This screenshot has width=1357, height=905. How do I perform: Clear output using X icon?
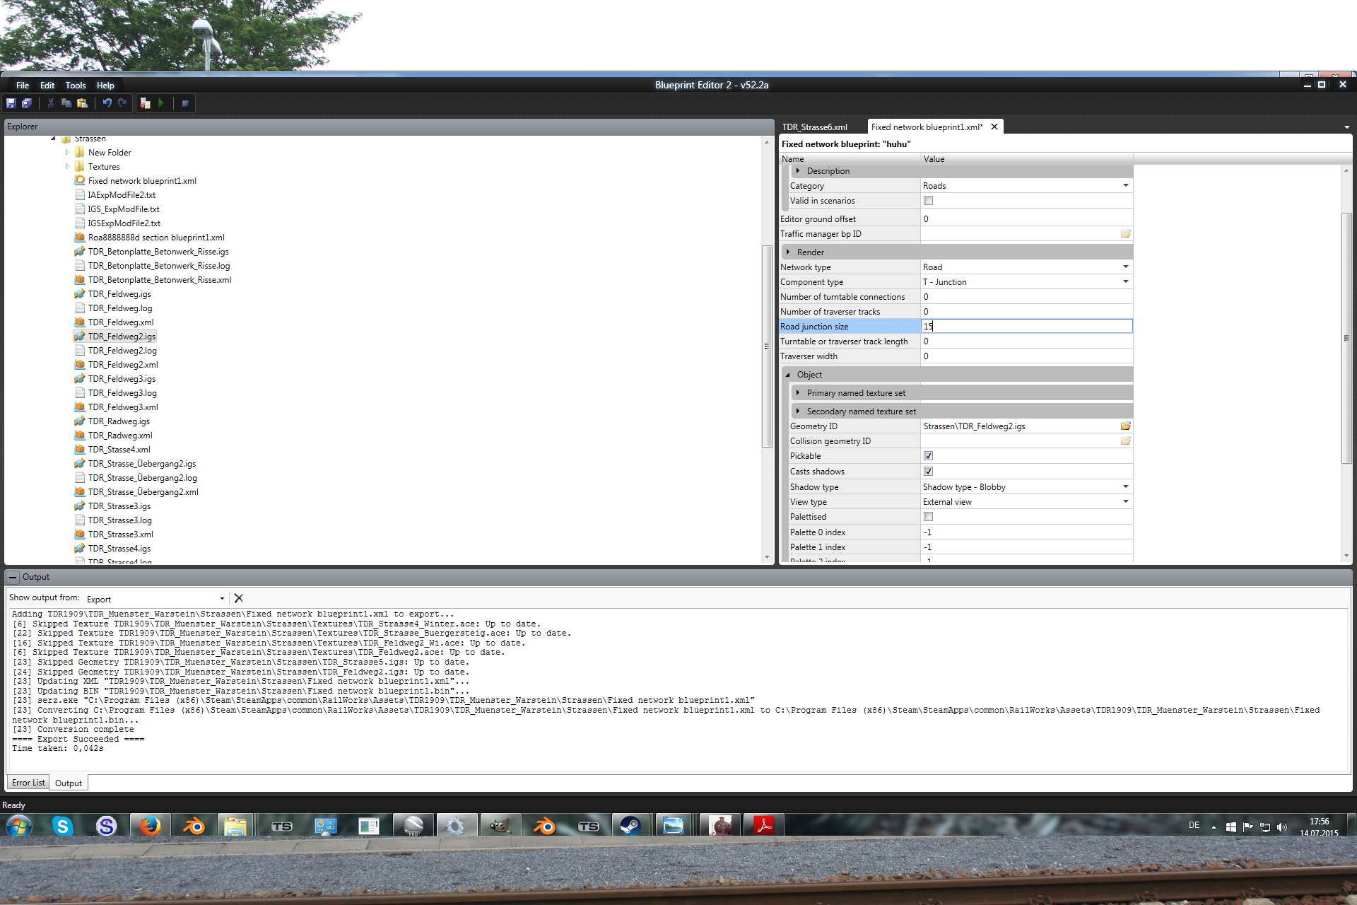pyautogui.click(x=238, y=598)
